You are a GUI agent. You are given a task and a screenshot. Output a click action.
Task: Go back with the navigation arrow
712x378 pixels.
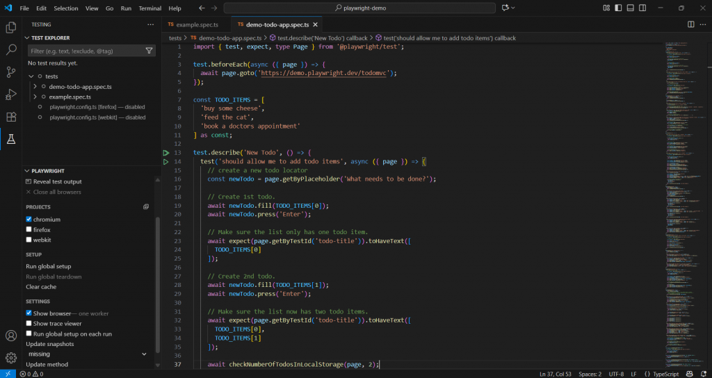202,8
